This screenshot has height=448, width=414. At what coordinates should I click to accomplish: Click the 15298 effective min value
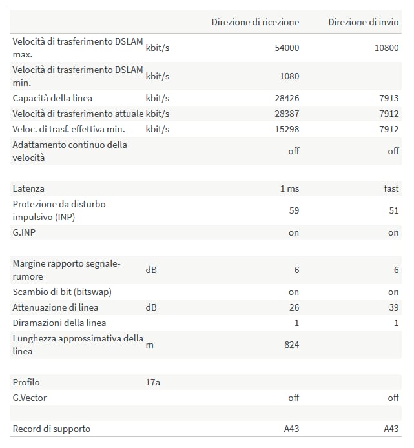[287, 129]
